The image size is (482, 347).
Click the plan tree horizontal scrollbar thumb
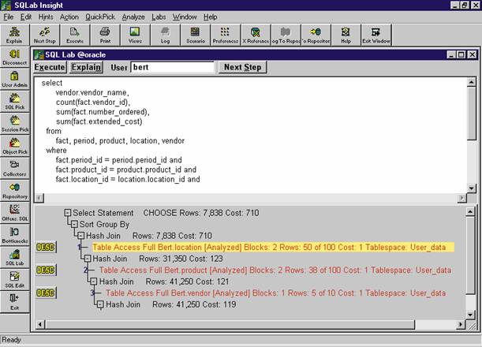(x=230, y=325)
